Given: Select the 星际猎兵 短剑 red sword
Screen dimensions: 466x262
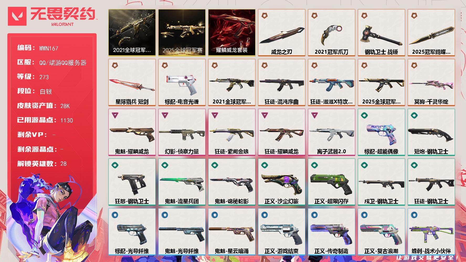Looking at the screenshot, I should pos(132,83).
